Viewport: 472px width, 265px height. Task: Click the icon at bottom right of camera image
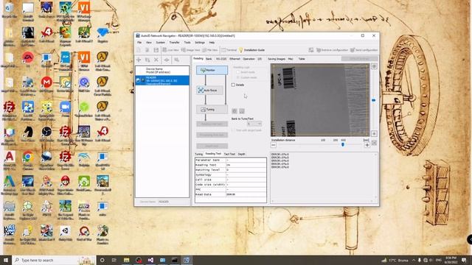click(374, 134)
